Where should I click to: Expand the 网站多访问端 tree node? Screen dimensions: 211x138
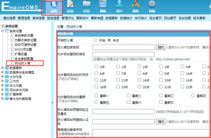2,90
